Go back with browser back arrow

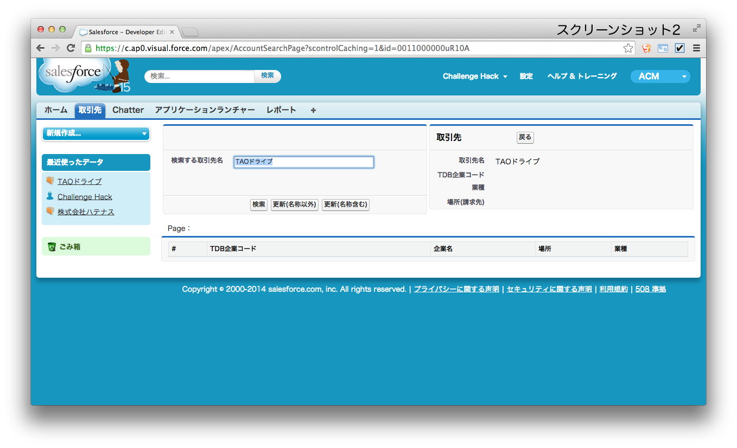[41, 48]
